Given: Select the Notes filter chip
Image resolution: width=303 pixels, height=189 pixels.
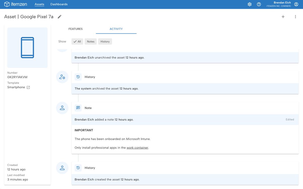Looking at the screenshot, I should click(91, 41).
